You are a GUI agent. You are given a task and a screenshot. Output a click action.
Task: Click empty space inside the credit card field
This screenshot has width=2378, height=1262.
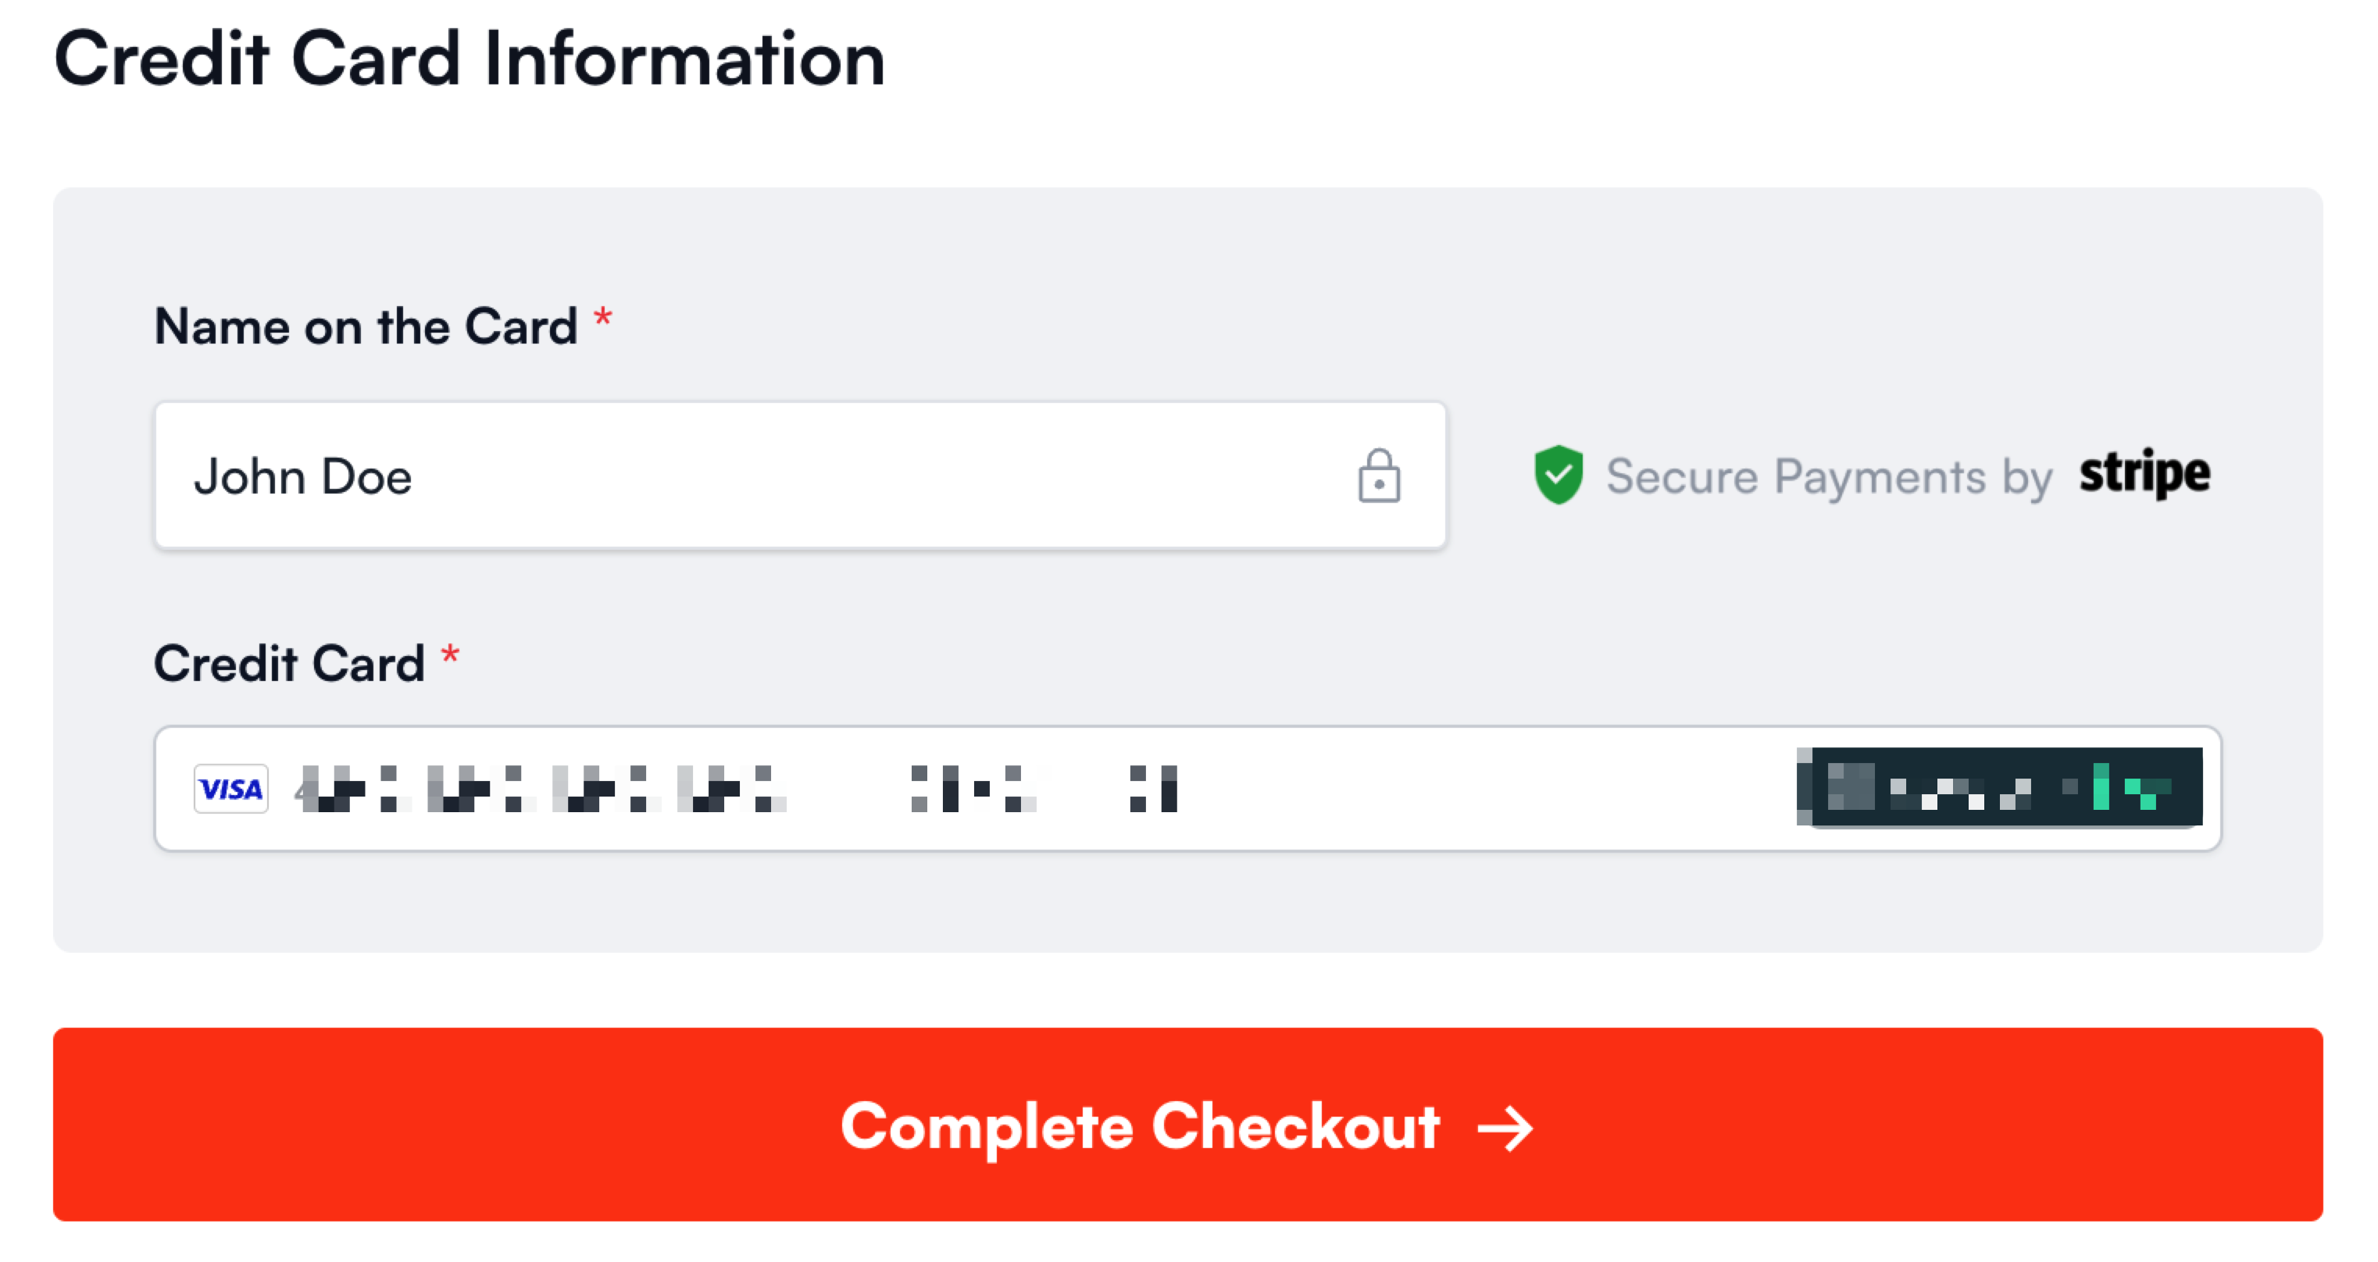click(x=1486, y=789)
